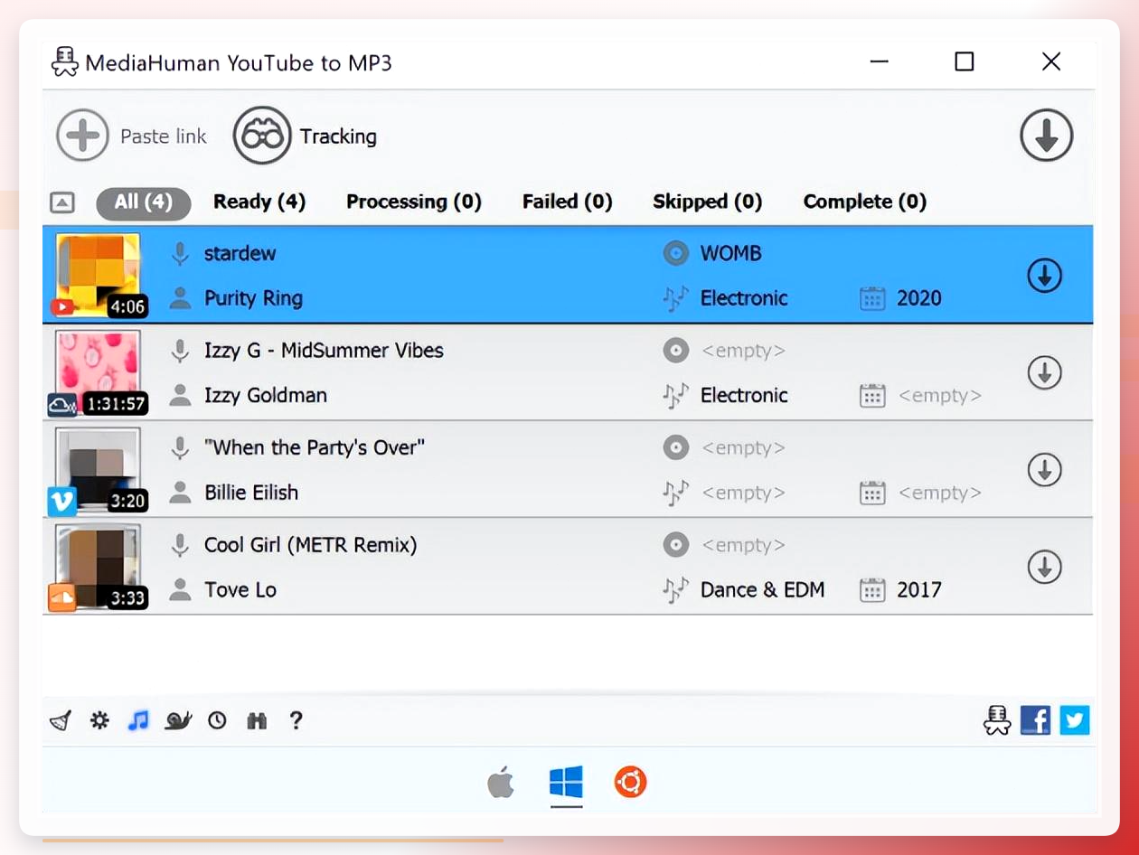Click the microphone icon beside stardew
Image resolution: width=1139 pixels, height=855 pixels.
coord(181,253)
